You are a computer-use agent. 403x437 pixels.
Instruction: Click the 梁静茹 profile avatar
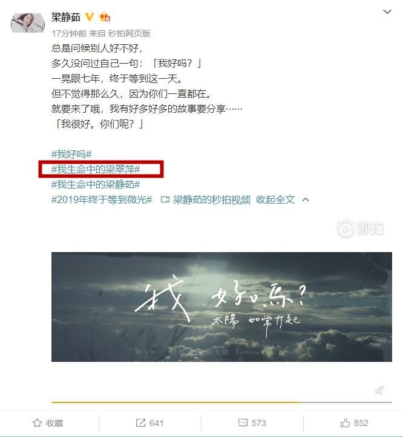coord(28,23)
